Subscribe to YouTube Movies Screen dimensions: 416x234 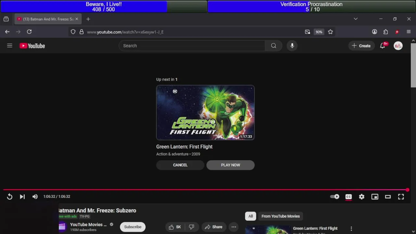coord(133,227)
